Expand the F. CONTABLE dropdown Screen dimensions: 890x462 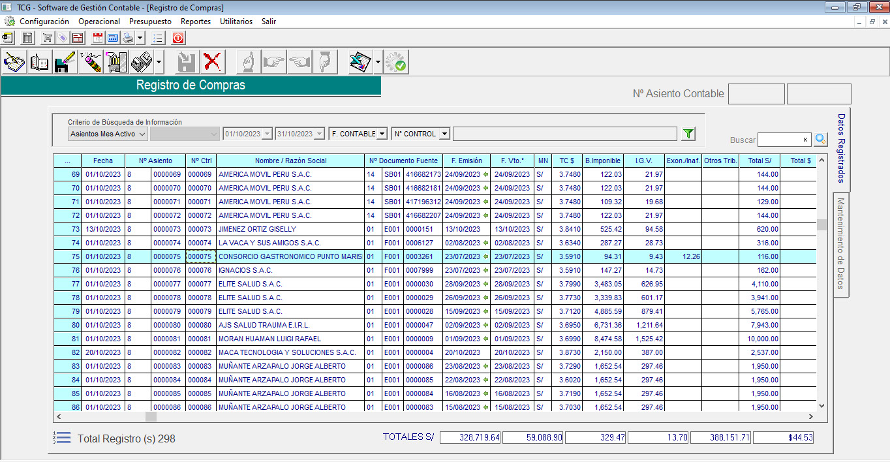tap(382, 134)
